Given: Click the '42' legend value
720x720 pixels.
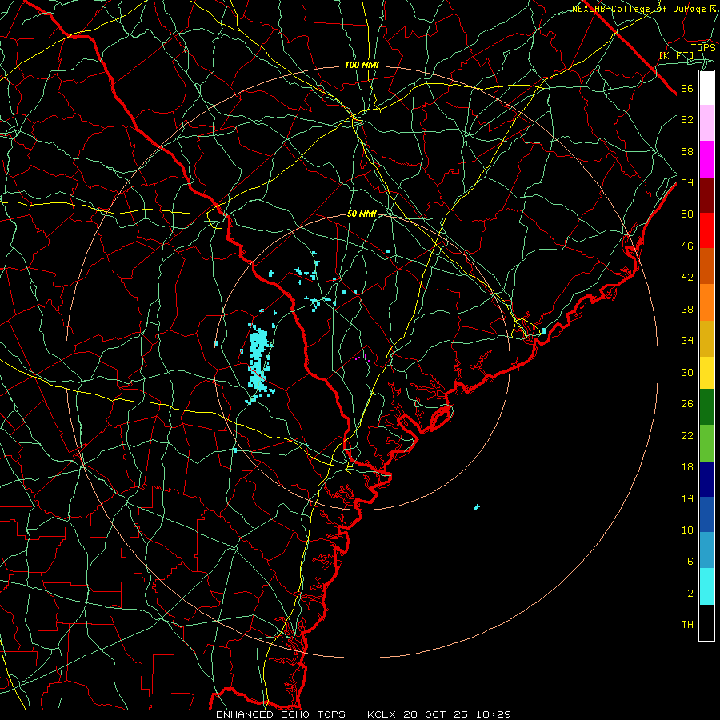Looking at the screenshot, I should point(687,278).
